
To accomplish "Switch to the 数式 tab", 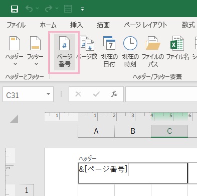I will click(x=188, y=25).
